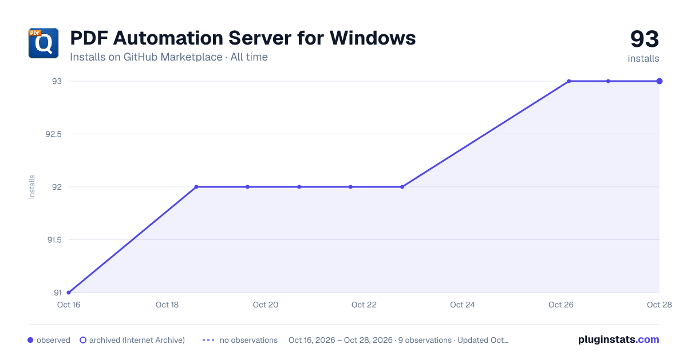The height and width of the screenshot is (360, 687).
Task: Click the last 92 data point before rise
Action: coord(402,187)
